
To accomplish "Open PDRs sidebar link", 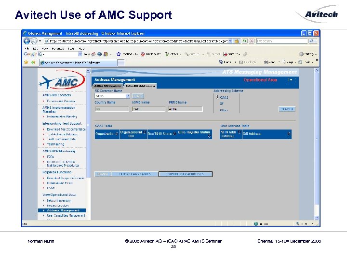I will [50, 156].
